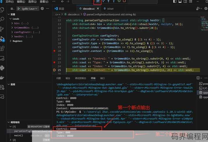Open the editor title gear icon
The width and height of the screenshot is (208, 142).
(x=206, y=8)
